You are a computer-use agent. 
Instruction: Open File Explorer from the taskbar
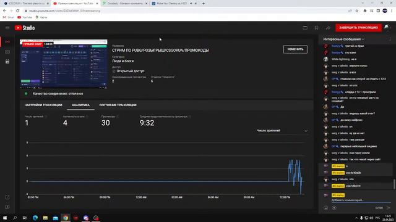tap(45, 218)
